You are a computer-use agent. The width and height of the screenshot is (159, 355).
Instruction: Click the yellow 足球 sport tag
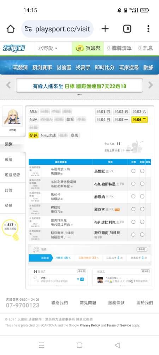(34, 136)
